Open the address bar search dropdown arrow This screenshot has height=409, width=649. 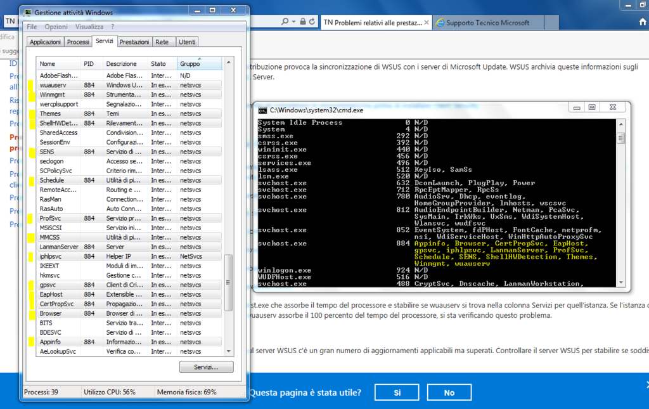[x=293, y=22]
